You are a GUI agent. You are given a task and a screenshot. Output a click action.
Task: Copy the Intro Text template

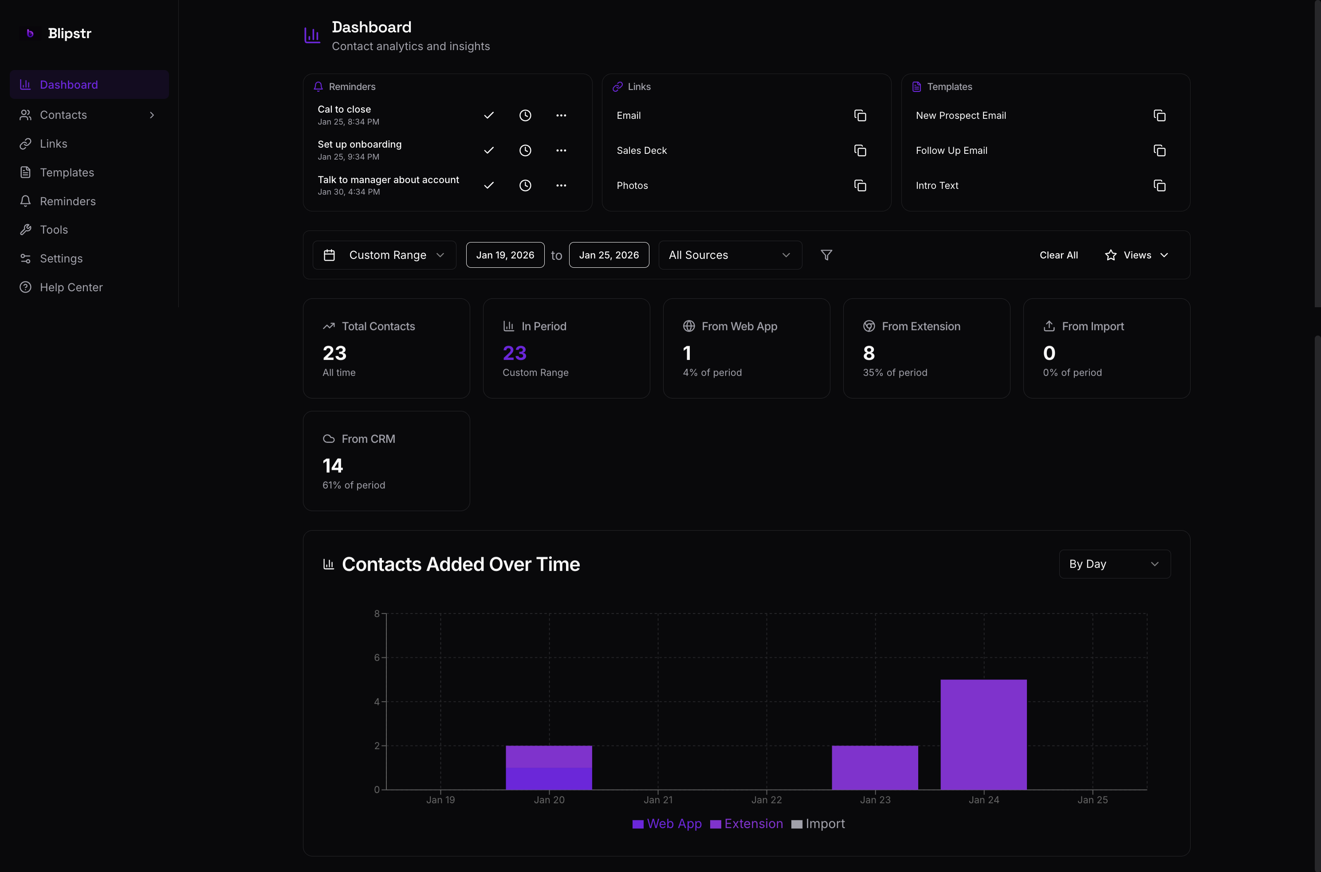(x=1160, y=185)
